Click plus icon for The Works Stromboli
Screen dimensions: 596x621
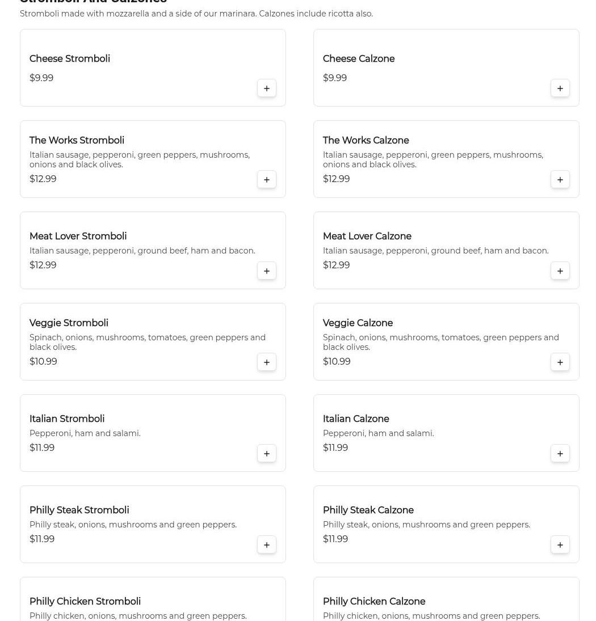point(267,180)
